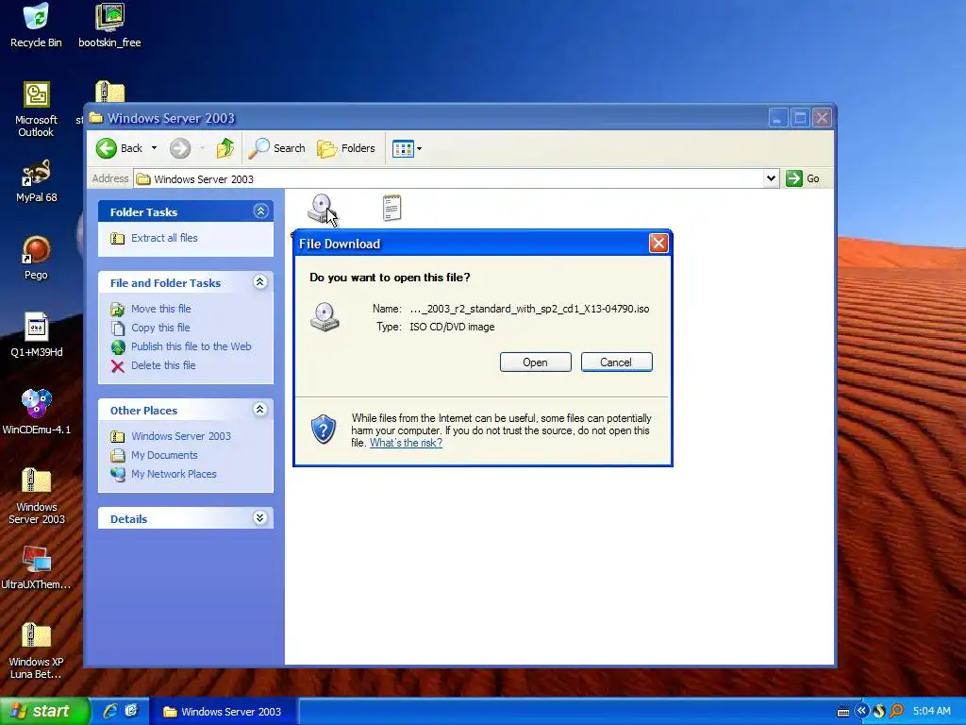Toggle the Folders pane
Screen dimensions: 966x725
coord(345,148)
